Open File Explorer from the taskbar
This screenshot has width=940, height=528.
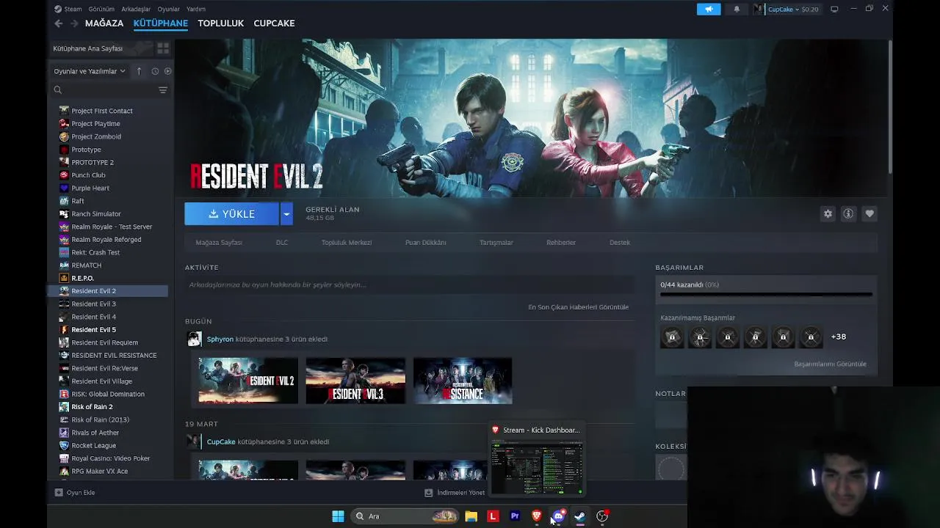471,516
